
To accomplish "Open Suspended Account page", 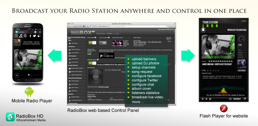I will pyautogui.click(x=77, y=100).
